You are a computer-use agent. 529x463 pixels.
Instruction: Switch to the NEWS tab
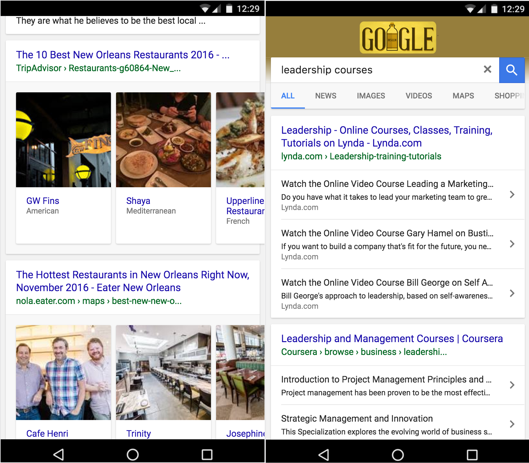click(x=326, y=96)
